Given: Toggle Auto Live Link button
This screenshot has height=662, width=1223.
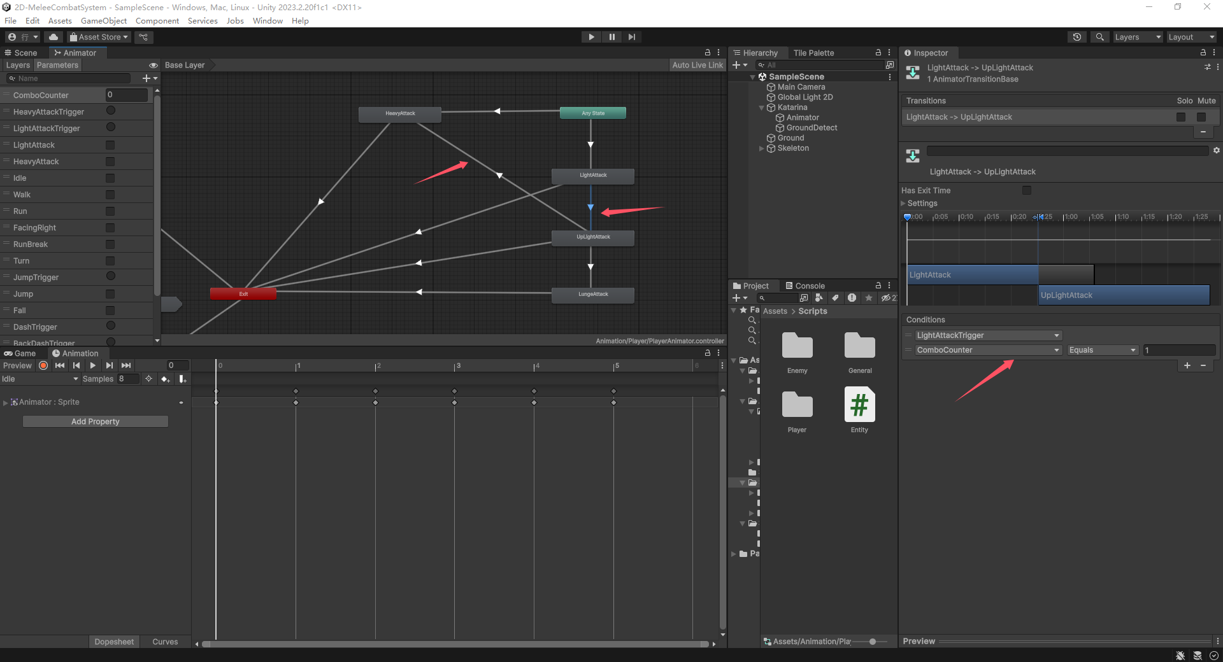Looking at the screenshot, I should [697, 65].
